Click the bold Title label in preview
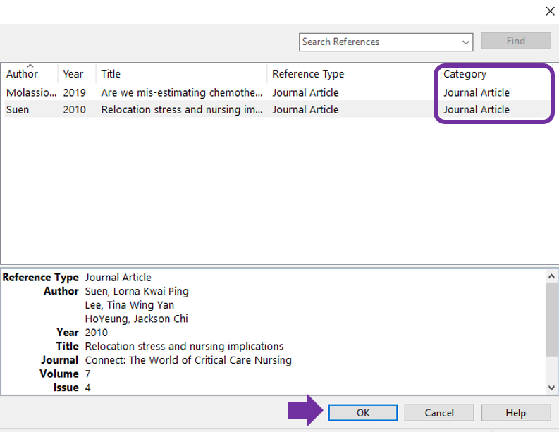Screen dimensions: 559x432 (x=67, y=346)
